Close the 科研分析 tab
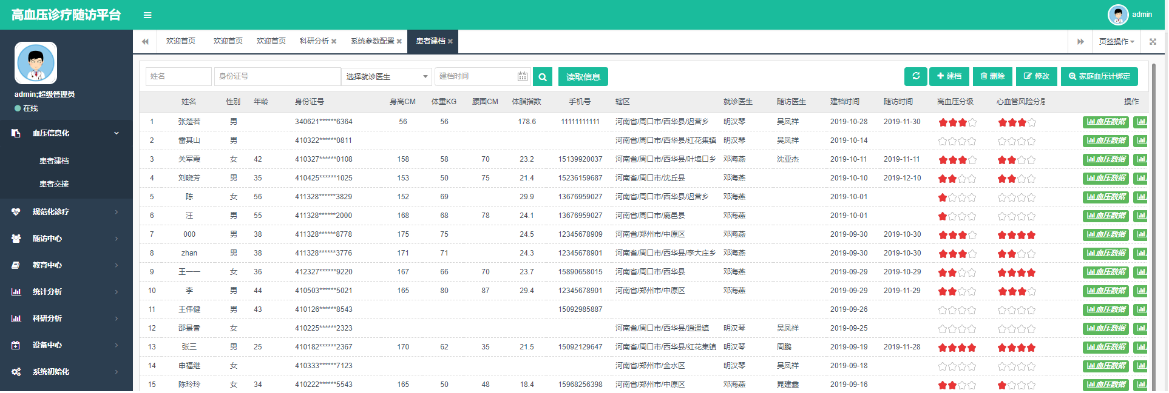 tap(334, 42)
